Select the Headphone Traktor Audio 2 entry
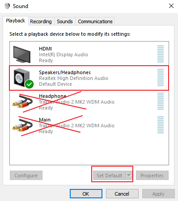 coord(89,102)
